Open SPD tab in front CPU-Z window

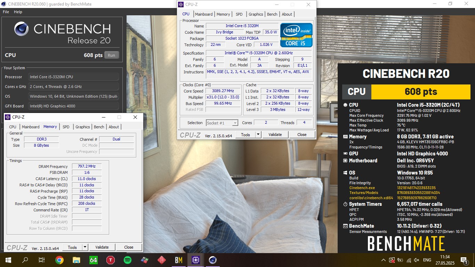point(239,14)
